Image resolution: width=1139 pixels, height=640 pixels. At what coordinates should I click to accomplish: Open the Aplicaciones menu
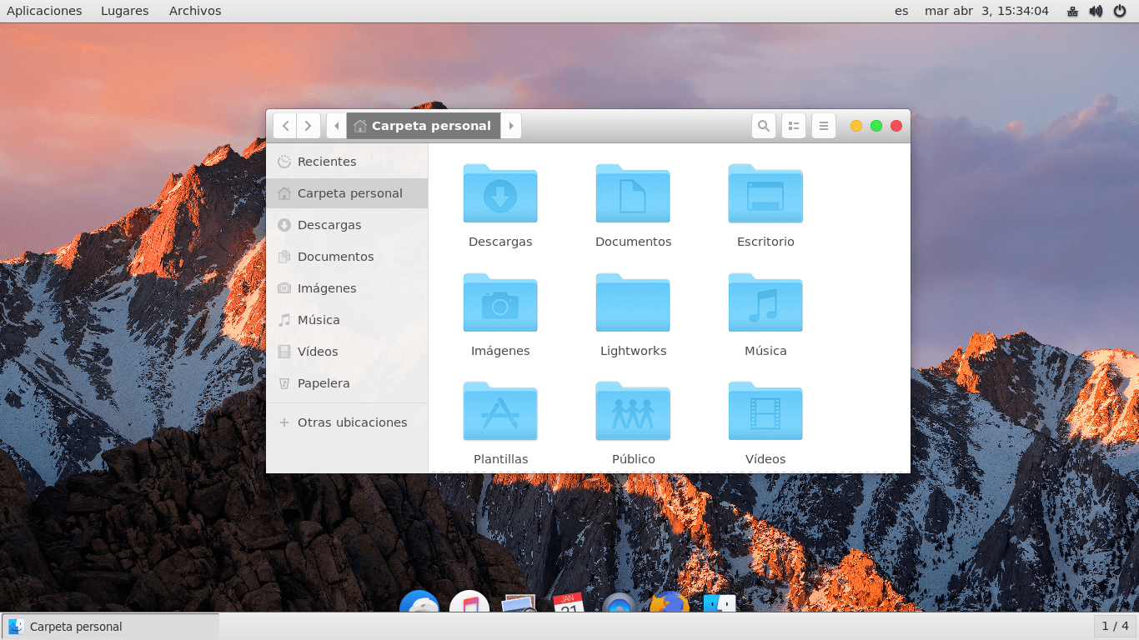(44, 11)
